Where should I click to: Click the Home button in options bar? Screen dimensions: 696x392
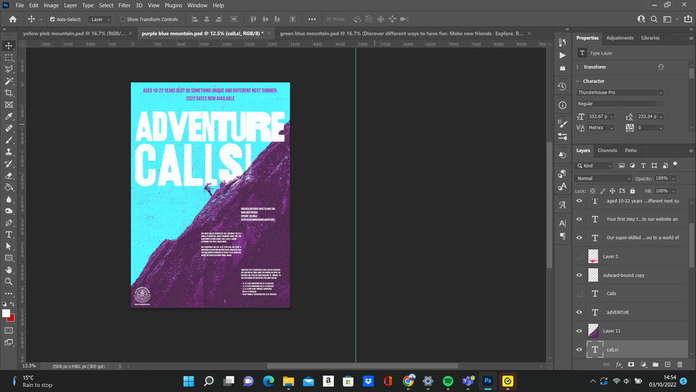coord(13,19)
